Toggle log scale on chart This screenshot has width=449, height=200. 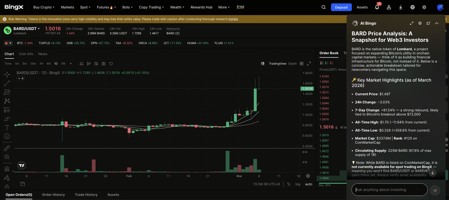(298, 184)
